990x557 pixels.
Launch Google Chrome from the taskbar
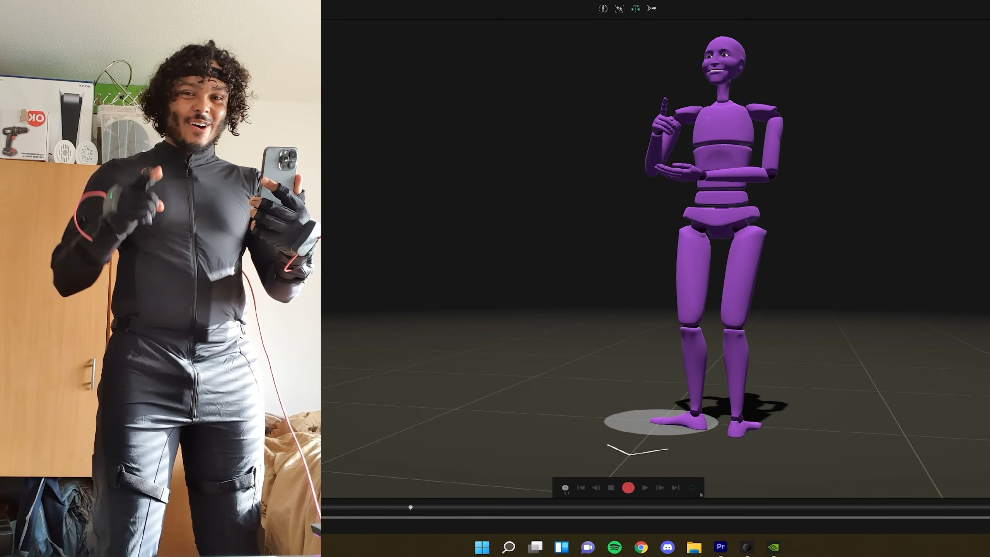(x=641, y=548)
